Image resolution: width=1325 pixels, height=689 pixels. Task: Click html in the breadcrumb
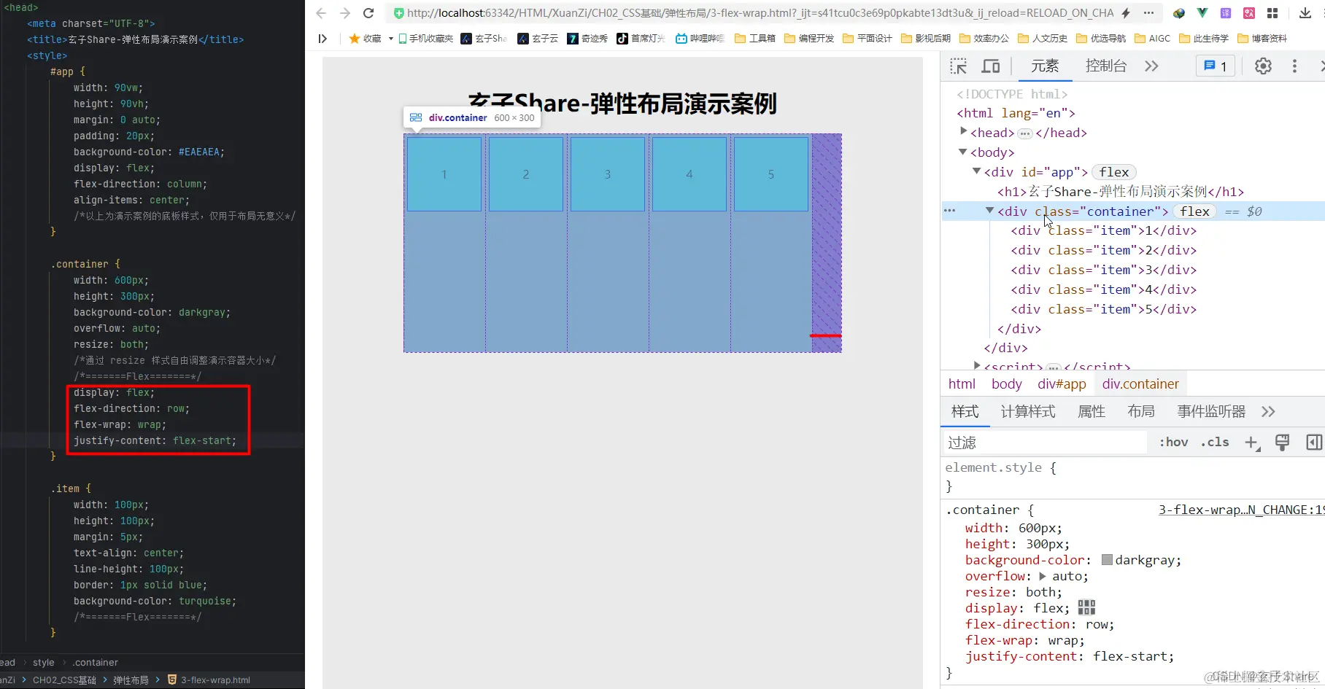(x=962, y=384)
